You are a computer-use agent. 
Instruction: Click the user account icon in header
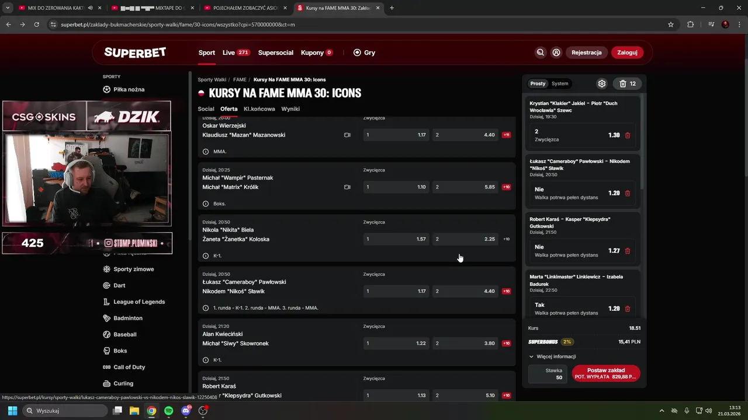[x=556, y=52]
